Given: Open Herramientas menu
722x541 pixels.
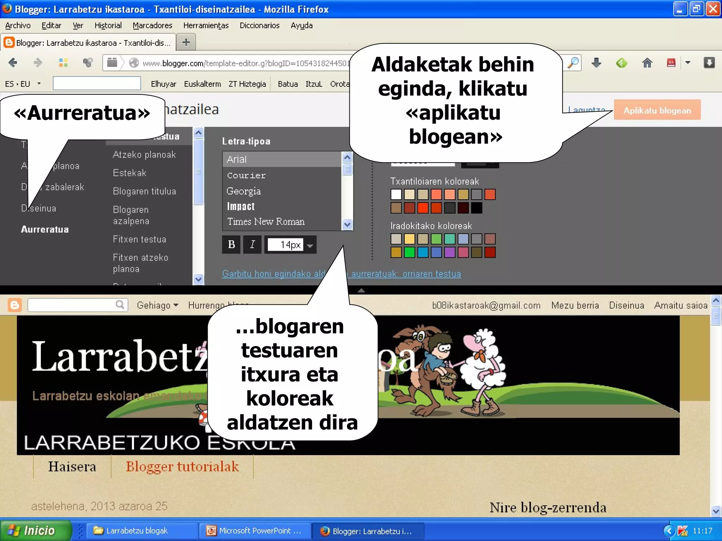Looking at the screenshot, I should click(206, 25).
